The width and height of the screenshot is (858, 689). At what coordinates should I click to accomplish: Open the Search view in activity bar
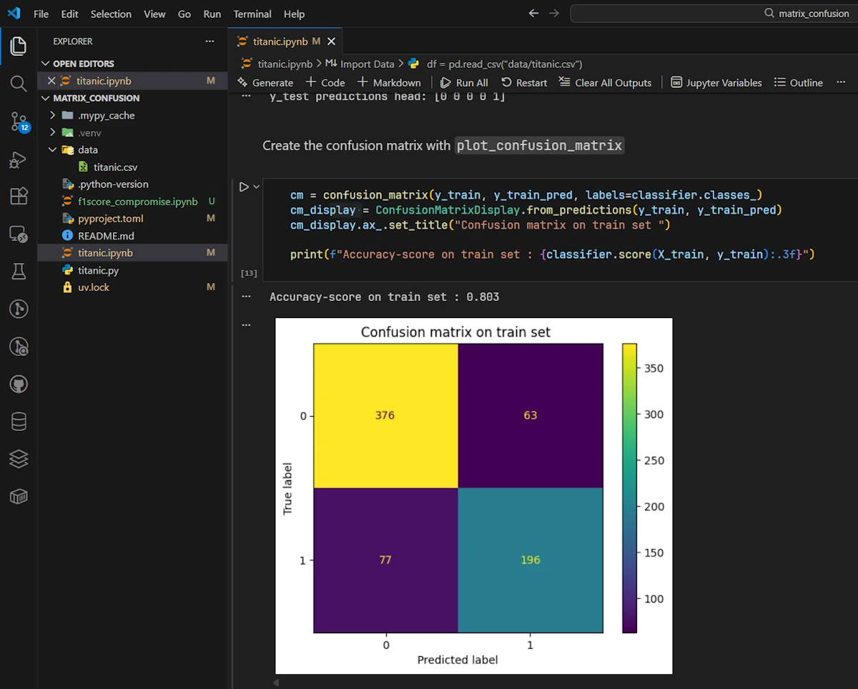19,84
